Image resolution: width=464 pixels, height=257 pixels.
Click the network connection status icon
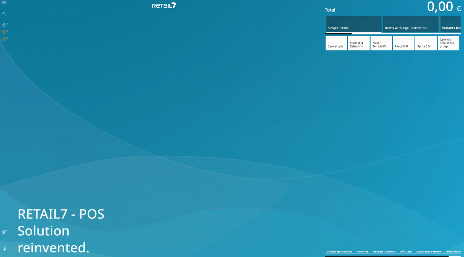click(x=5, y=25)
